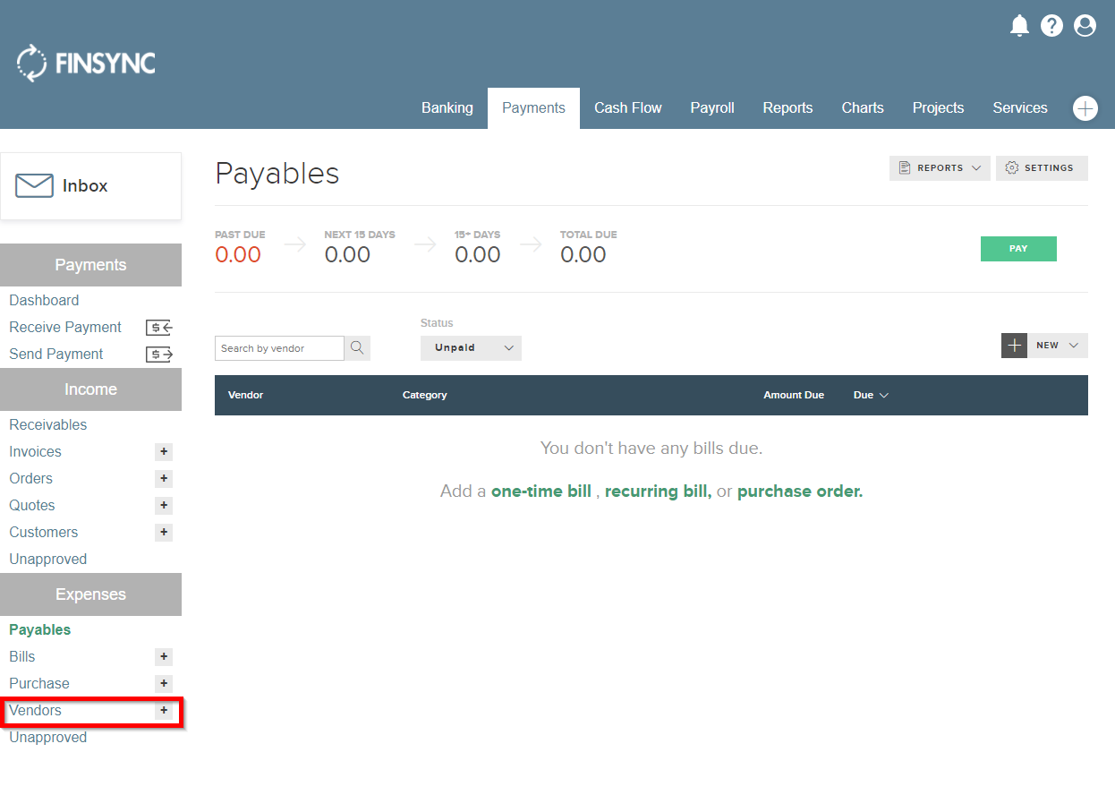Open Customers in the sidebar
Screen dimensions: 1115x795
[x=44, y=533]
